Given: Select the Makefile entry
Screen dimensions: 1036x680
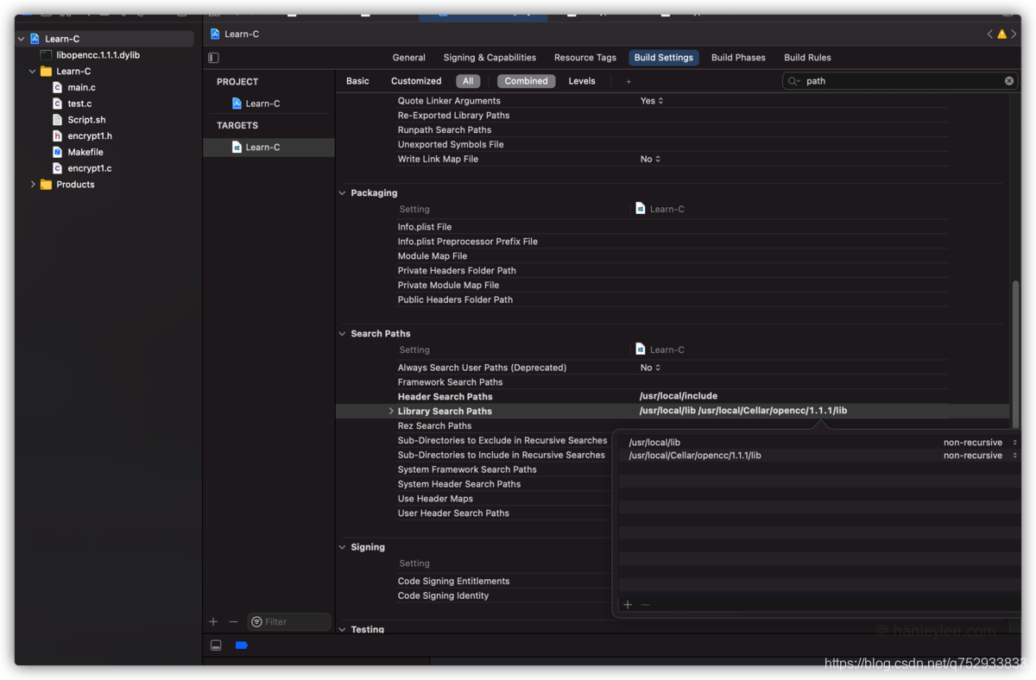Looking at the screenshot, I should point(85,152).
